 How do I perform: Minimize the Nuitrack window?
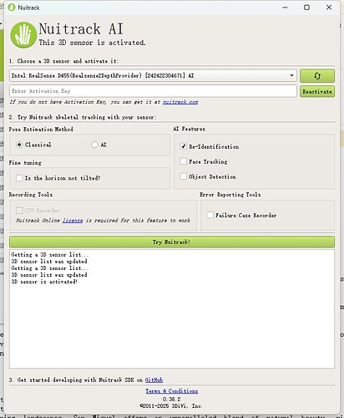pyautogui.click(x=285, y=8)
